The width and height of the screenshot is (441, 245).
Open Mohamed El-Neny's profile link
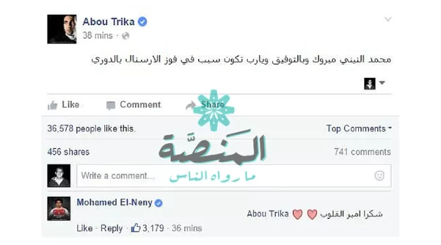point(115,202)
